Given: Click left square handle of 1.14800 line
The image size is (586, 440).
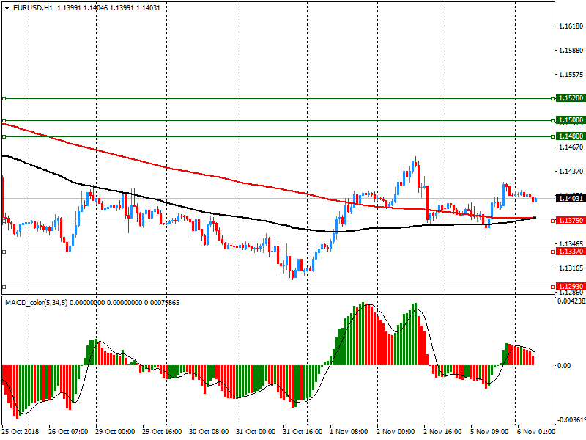Looking at the screenshot, I should pyautogui.click(x=4, y=137).
